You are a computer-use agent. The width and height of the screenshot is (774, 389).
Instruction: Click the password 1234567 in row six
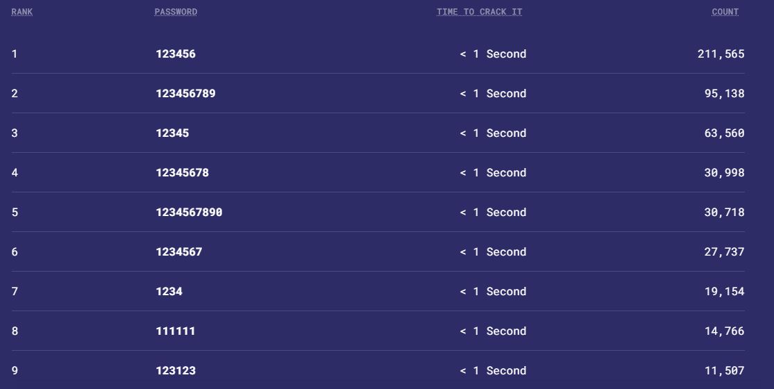(179, 252)
